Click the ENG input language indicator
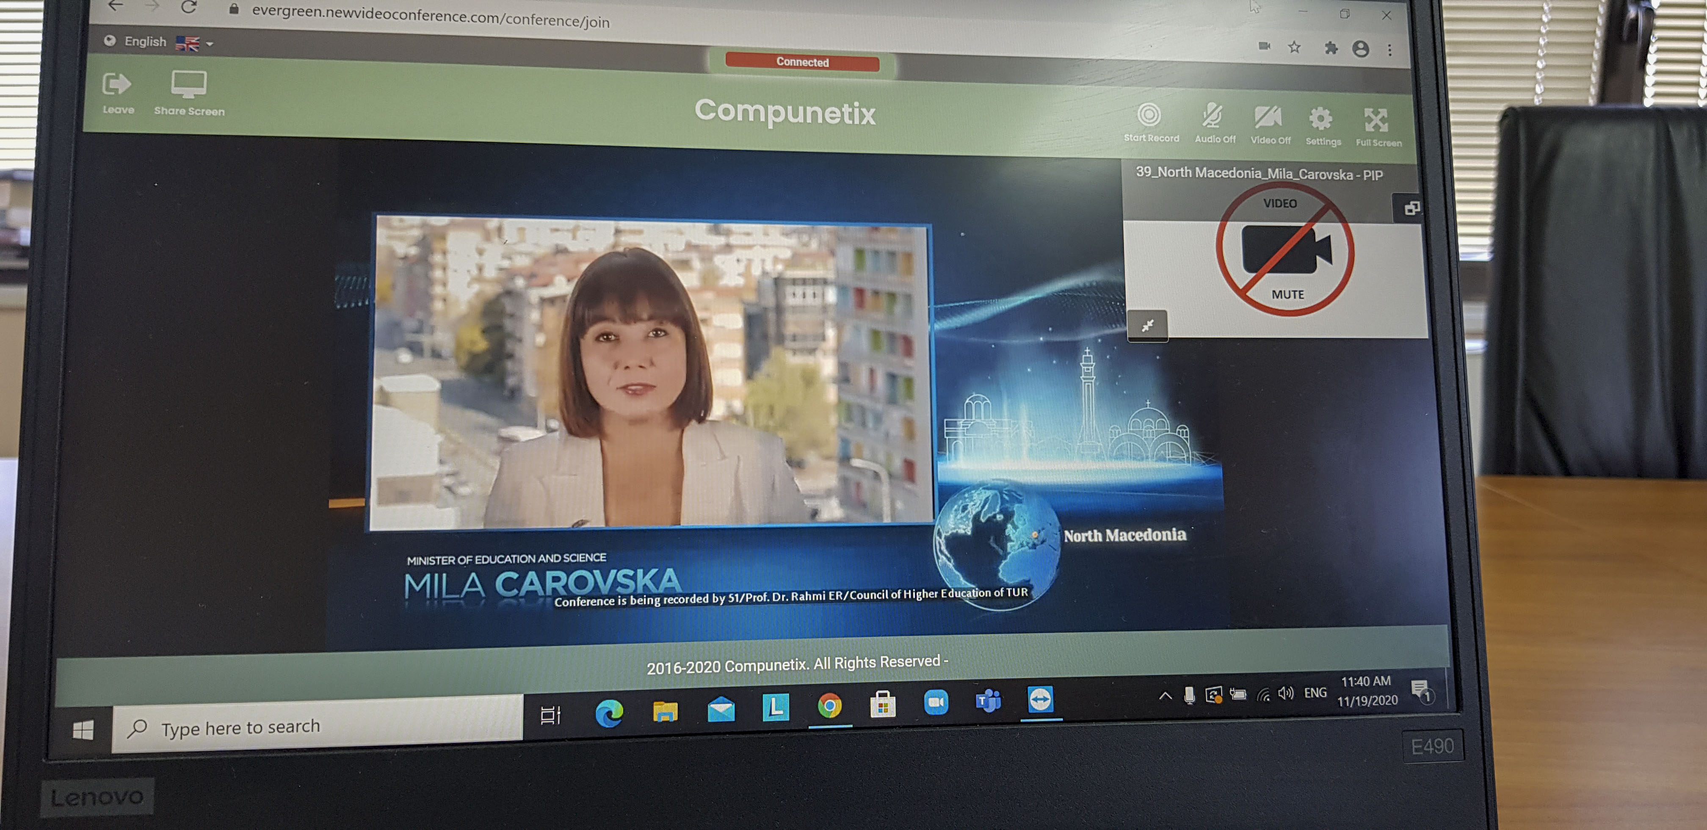The width and height of the screenshot is (1707, 830). [x=1315, y=693]
